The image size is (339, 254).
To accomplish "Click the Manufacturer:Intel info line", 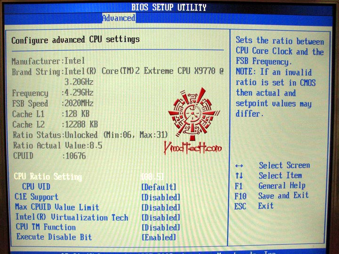I will [x=48, y=61].
